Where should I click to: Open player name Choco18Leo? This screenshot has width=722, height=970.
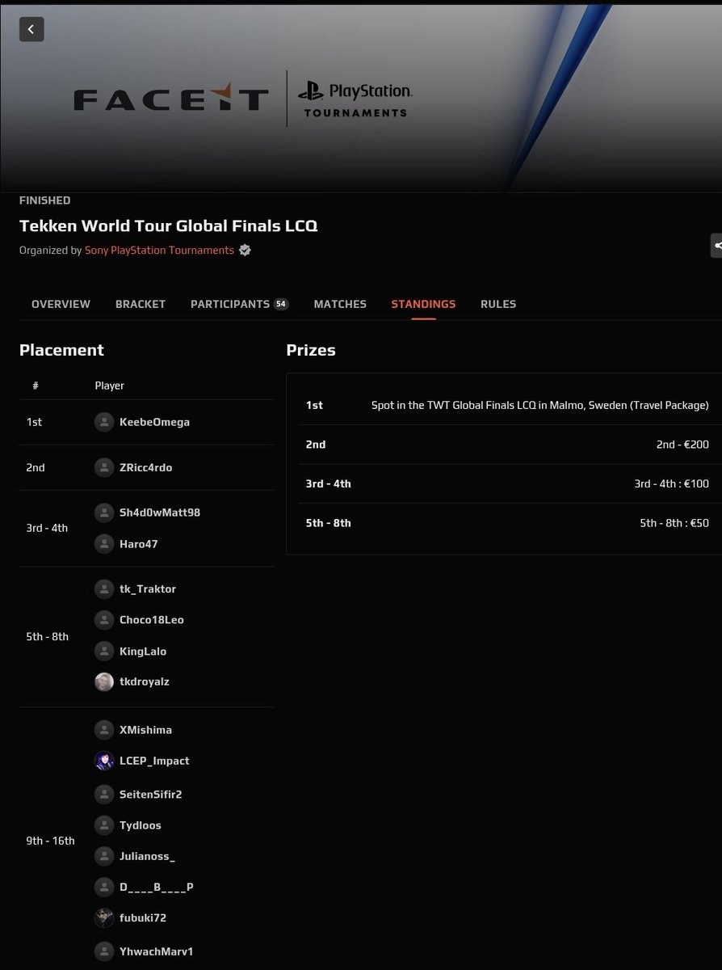coord(152,620)
